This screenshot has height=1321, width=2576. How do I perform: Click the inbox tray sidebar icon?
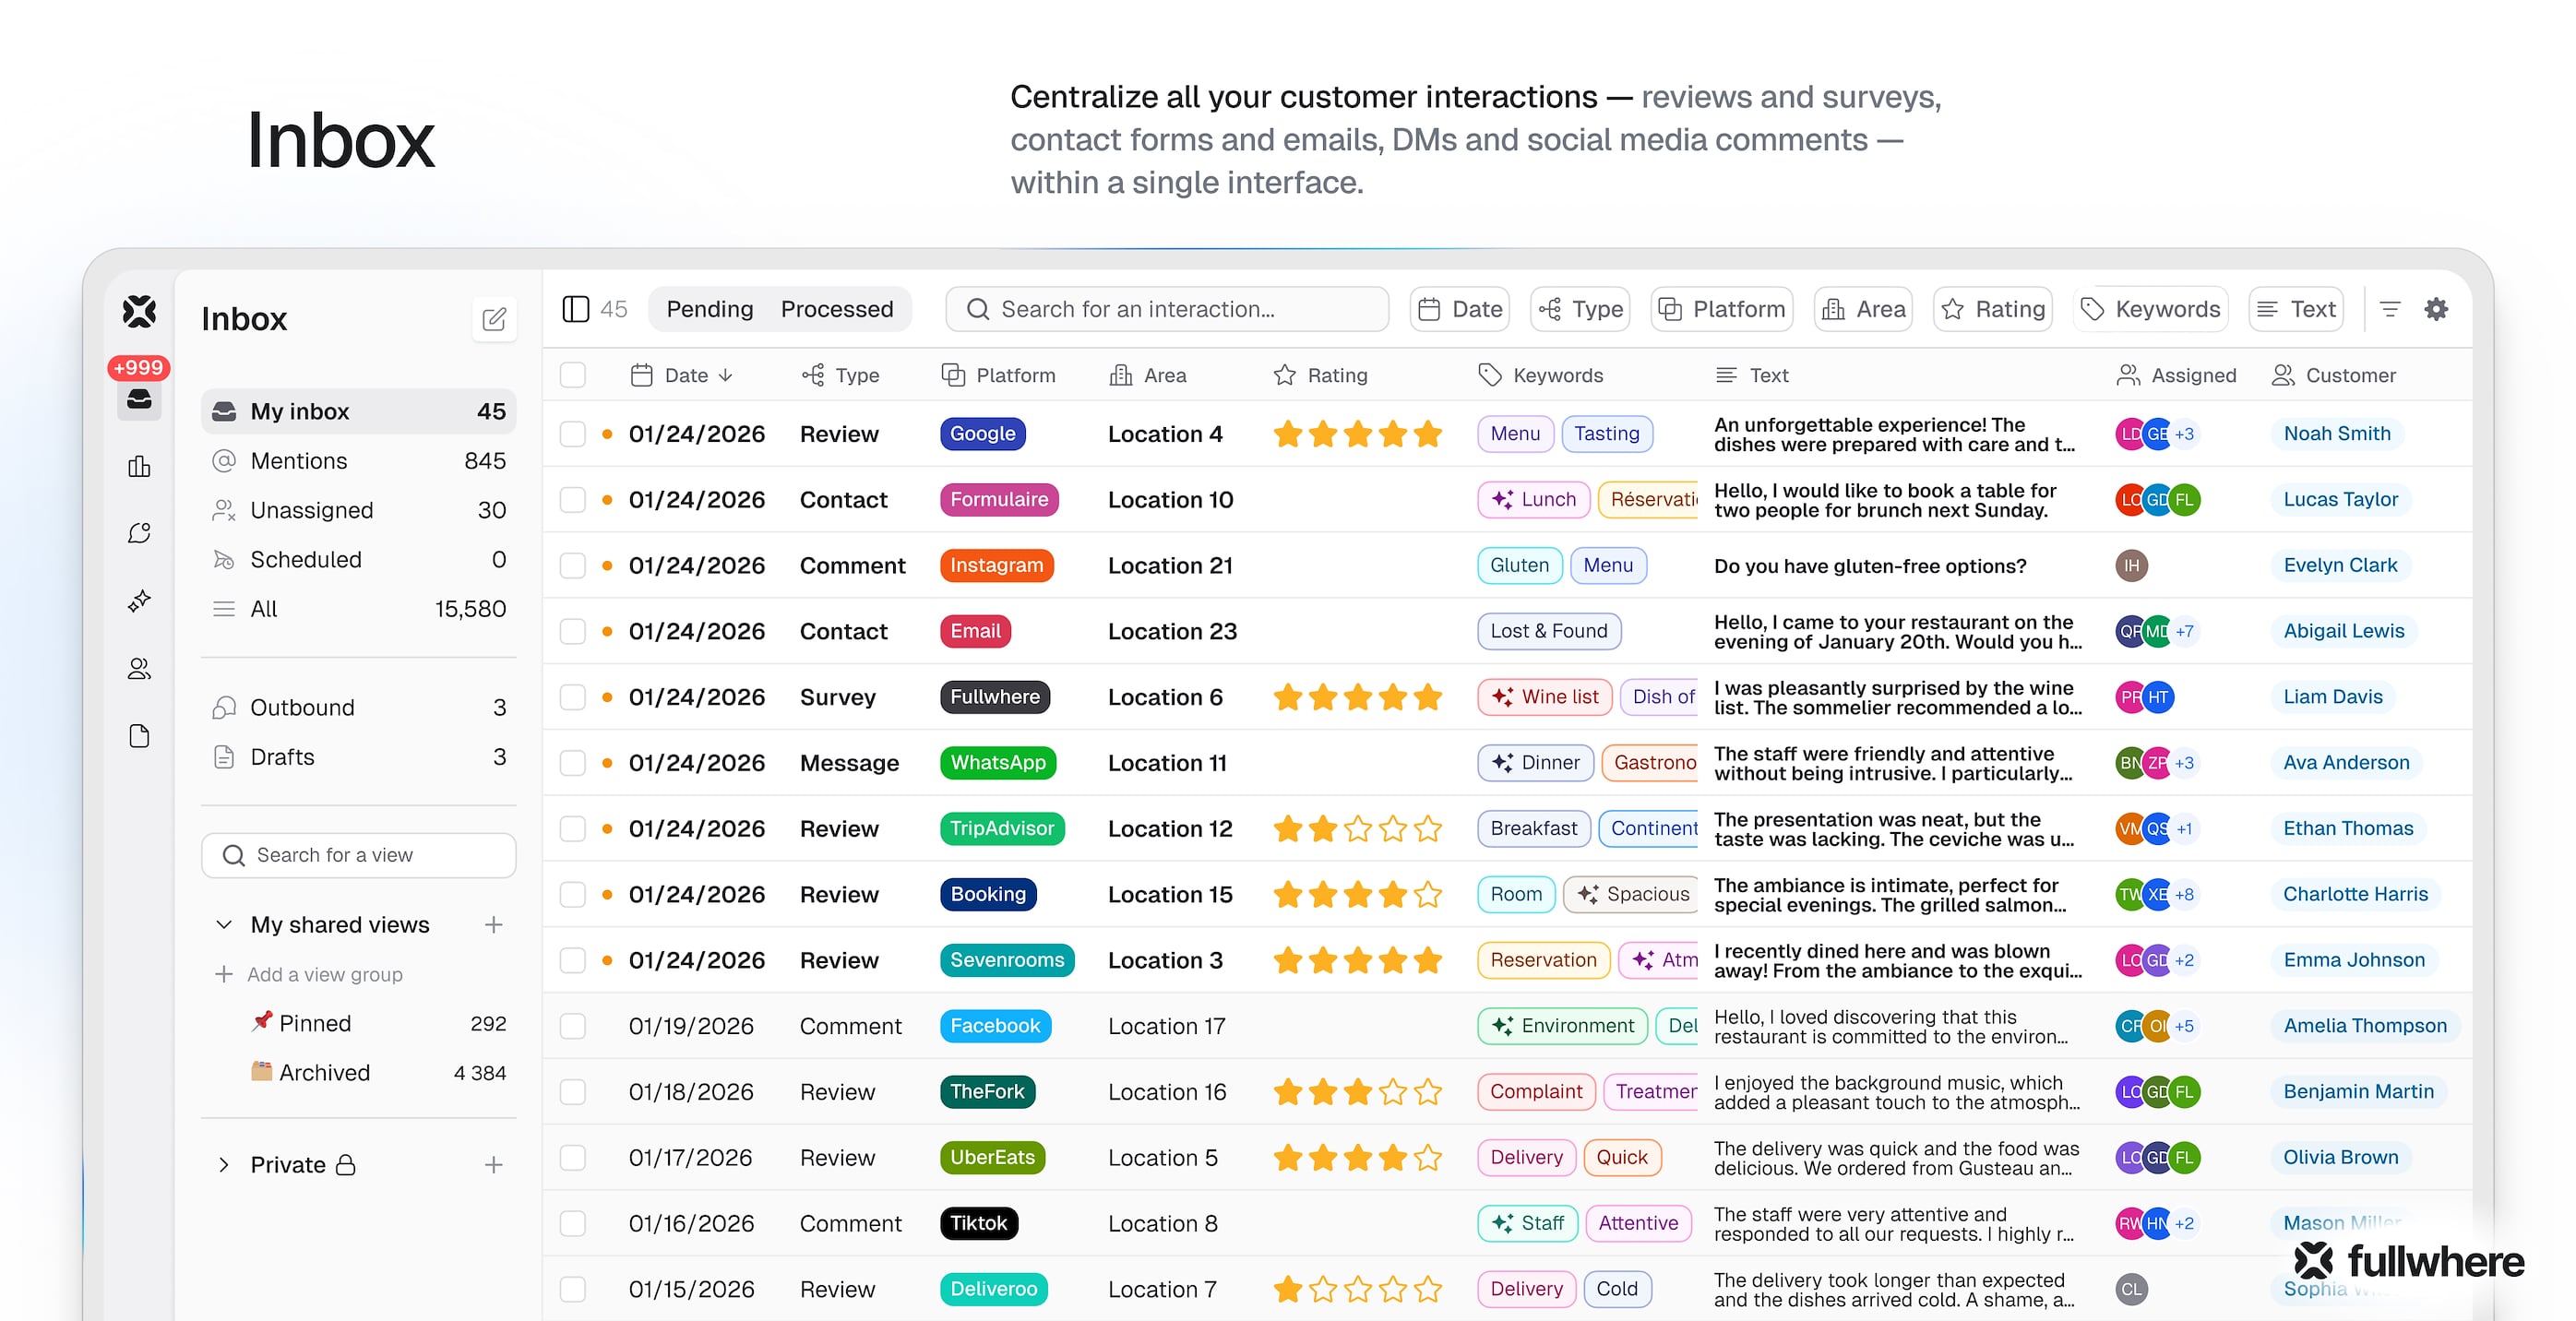pos(139,399)
